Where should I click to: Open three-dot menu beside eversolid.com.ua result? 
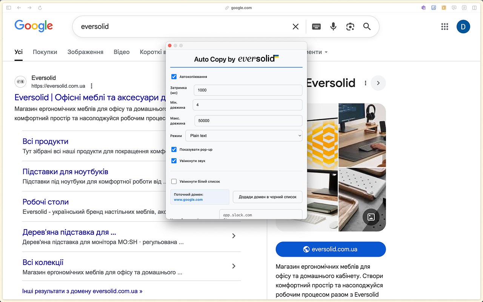click(91, 86)
